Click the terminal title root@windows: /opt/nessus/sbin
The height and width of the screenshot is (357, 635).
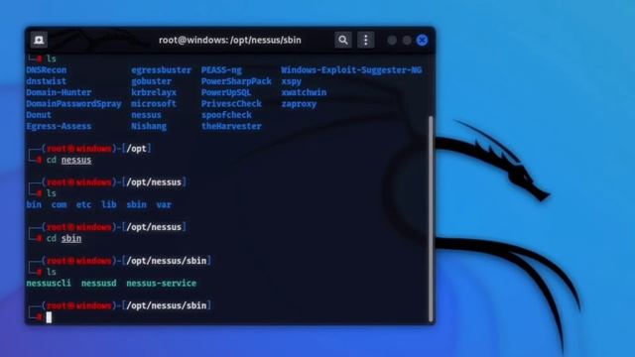coord(229,40)
